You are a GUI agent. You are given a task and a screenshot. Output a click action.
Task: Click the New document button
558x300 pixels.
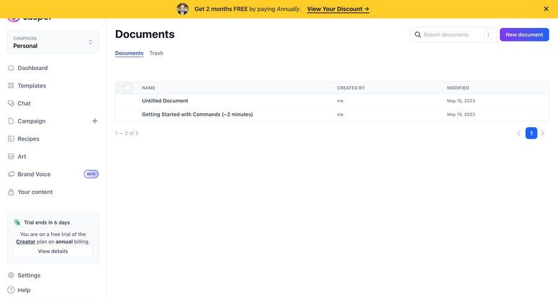click(x=524, y=35)
